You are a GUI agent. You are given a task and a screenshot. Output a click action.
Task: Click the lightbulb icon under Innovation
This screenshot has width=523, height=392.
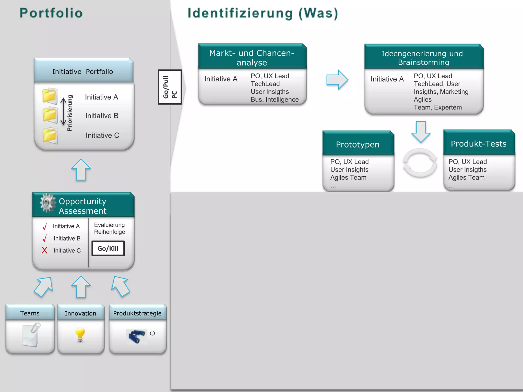[x=80, y=335]
